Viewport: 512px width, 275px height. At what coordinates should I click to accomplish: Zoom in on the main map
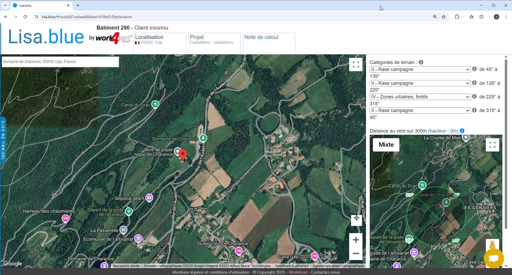356,240
